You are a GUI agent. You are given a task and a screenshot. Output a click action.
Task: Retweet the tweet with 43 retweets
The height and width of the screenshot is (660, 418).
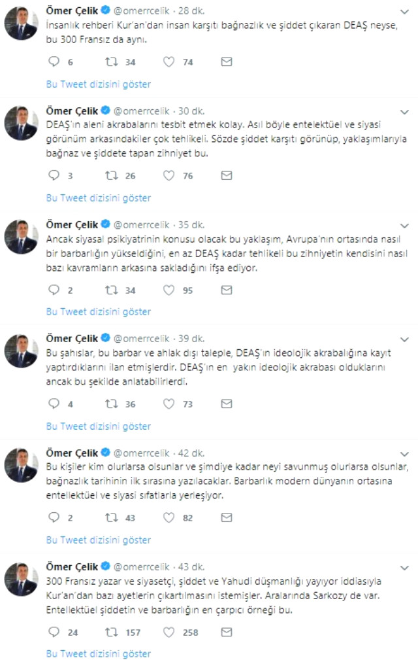111,518
